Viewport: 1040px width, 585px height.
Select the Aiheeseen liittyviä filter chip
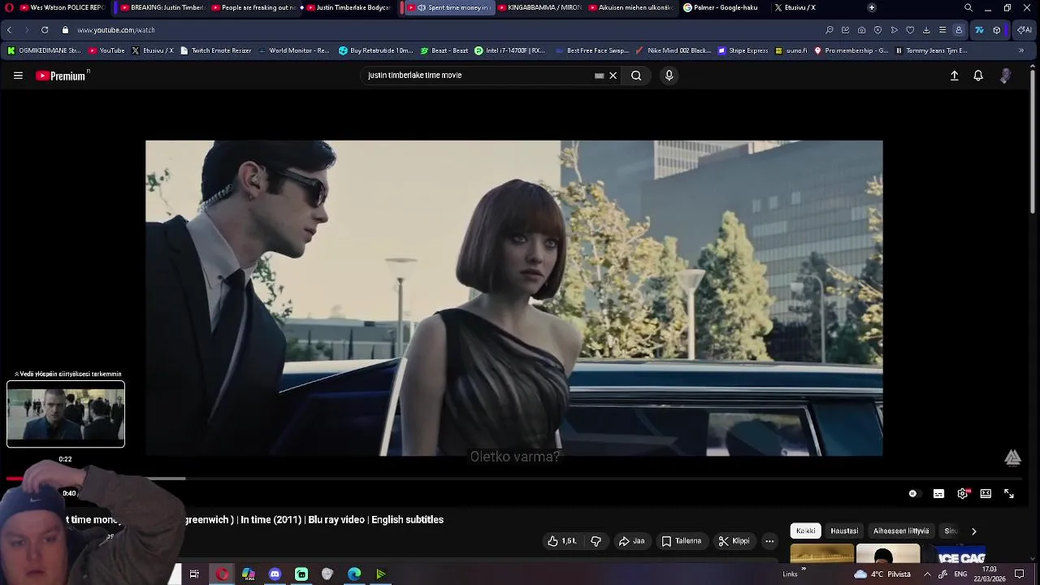click(901, 531)
